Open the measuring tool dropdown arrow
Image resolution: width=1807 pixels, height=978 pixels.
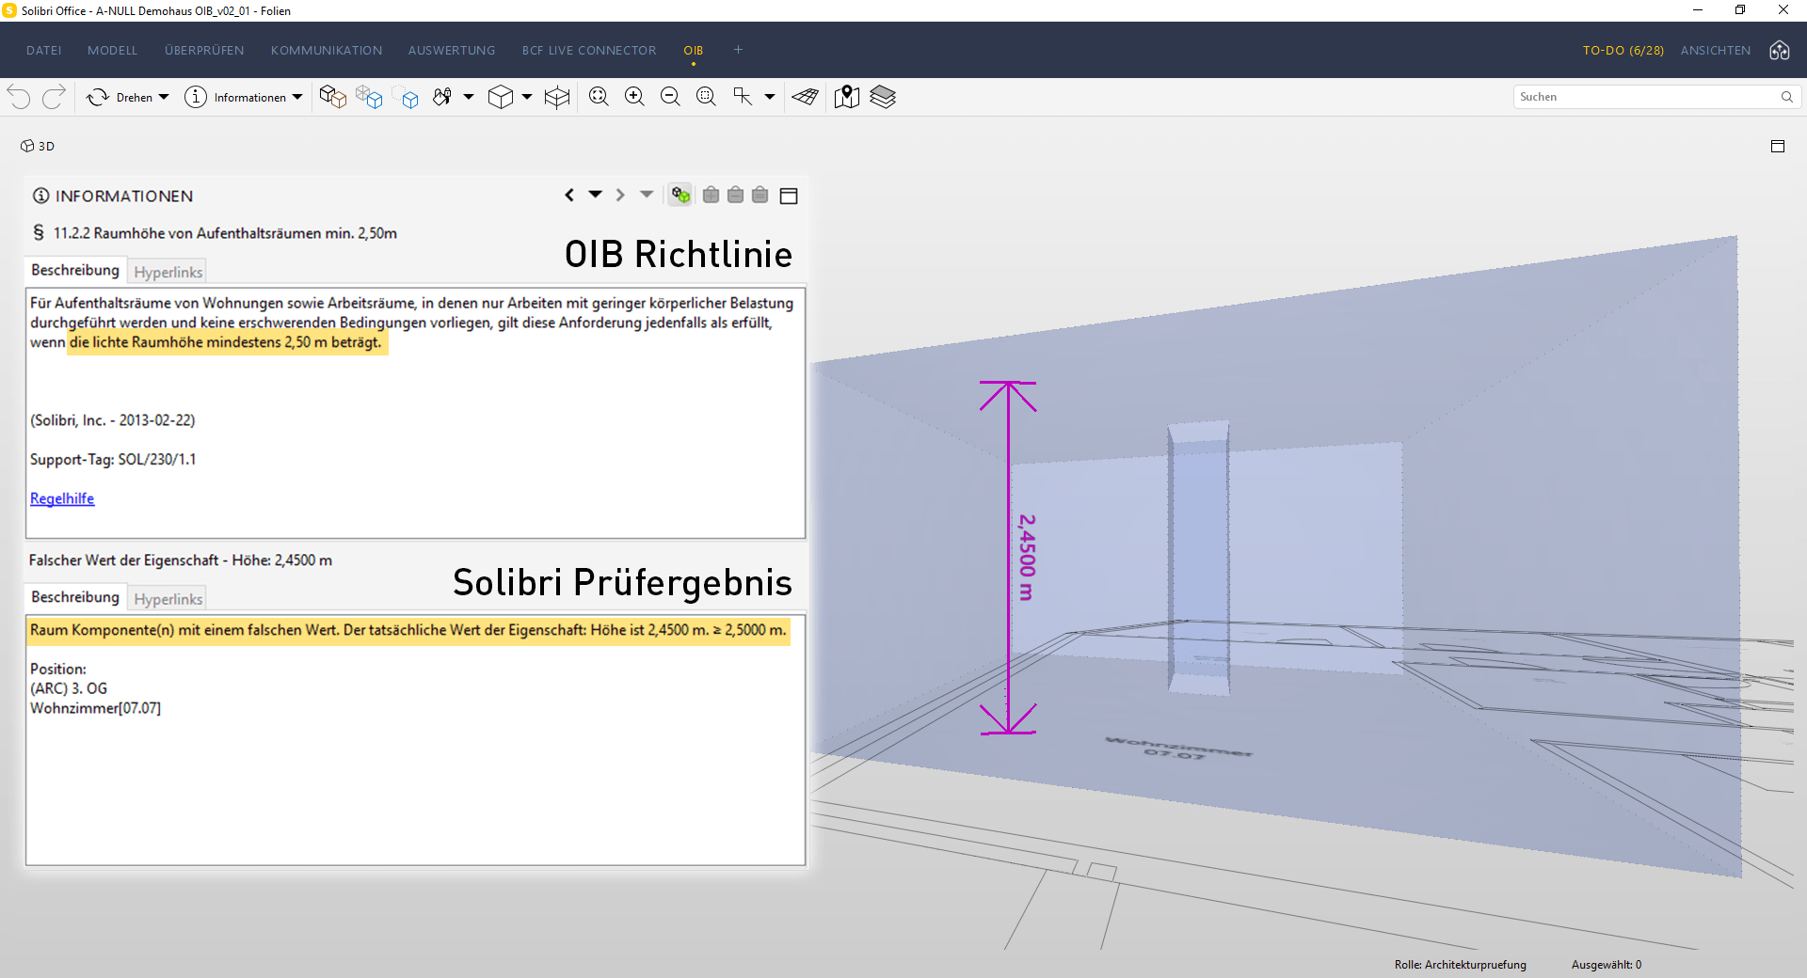[x=770, y=97]
